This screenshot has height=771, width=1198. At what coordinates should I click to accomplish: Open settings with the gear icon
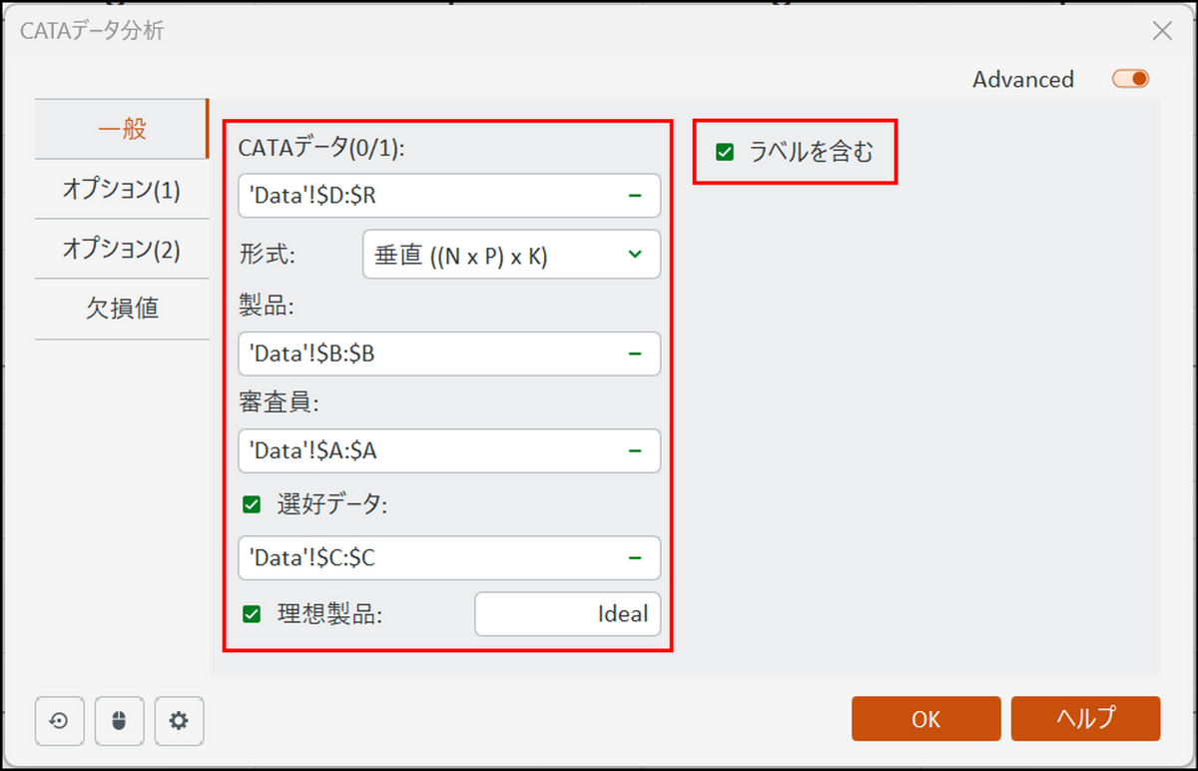(x=179, y=721)
